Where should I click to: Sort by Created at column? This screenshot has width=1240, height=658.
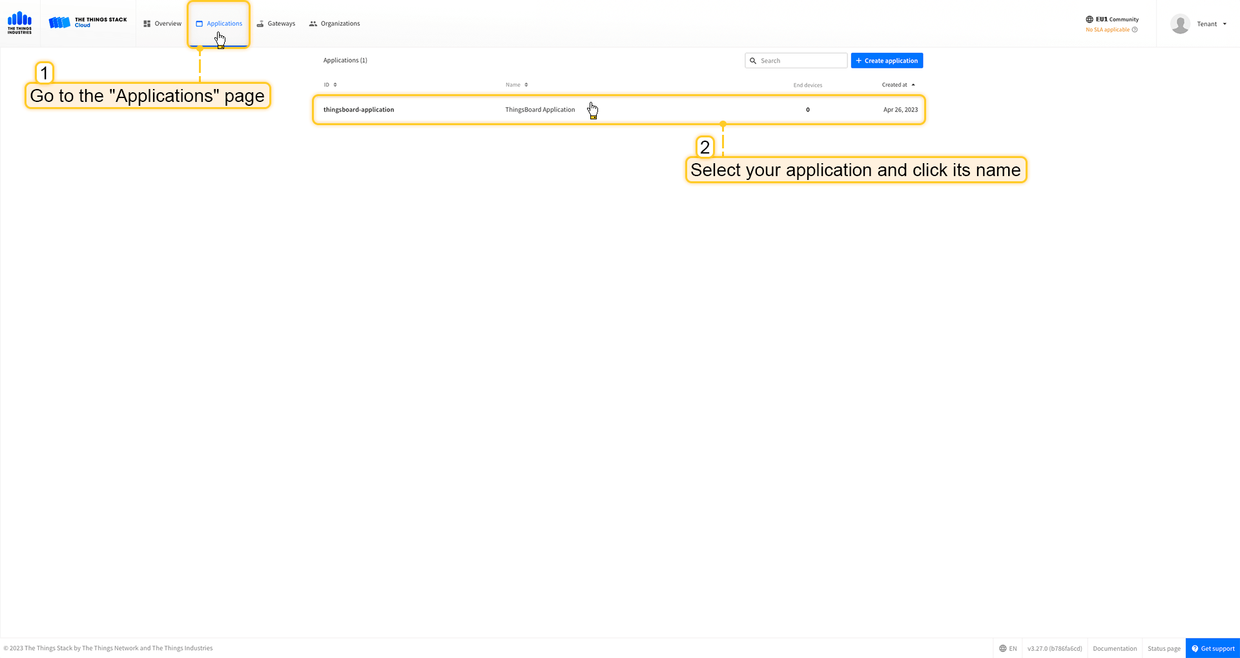(x=898, y=85)
